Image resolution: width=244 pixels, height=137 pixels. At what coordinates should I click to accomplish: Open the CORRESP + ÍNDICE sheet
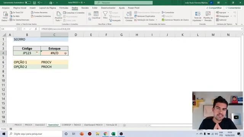coord(71,125)
